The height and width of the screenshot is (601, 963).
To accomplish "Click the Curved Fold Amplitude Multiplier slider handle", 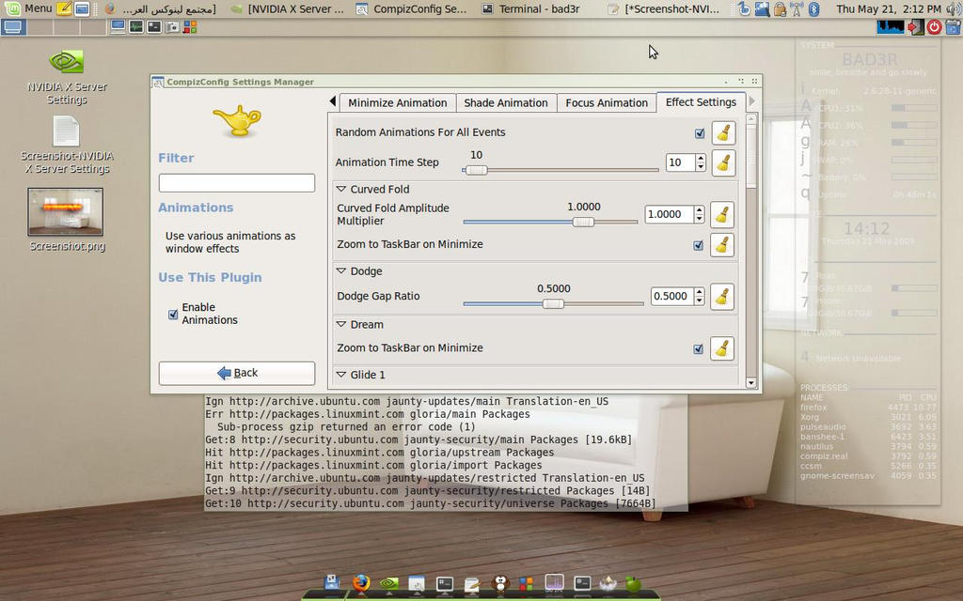I will tap(583, 222).
